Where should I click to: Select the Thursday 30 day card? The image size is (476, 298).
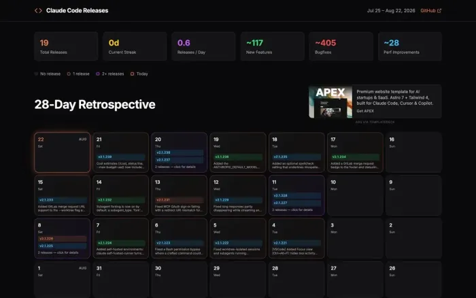click(x=179, y=280)
